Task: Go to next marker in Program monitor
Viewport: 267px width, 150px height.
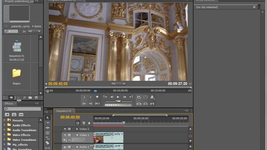Action: click(131, 97)
